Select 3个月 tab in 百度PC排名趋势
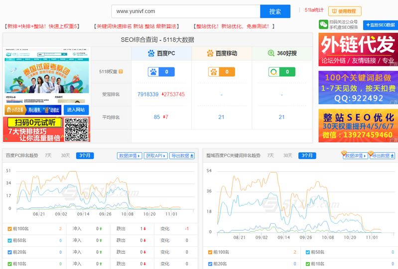This screenshot has width=398, height=269. coord(85,156)
